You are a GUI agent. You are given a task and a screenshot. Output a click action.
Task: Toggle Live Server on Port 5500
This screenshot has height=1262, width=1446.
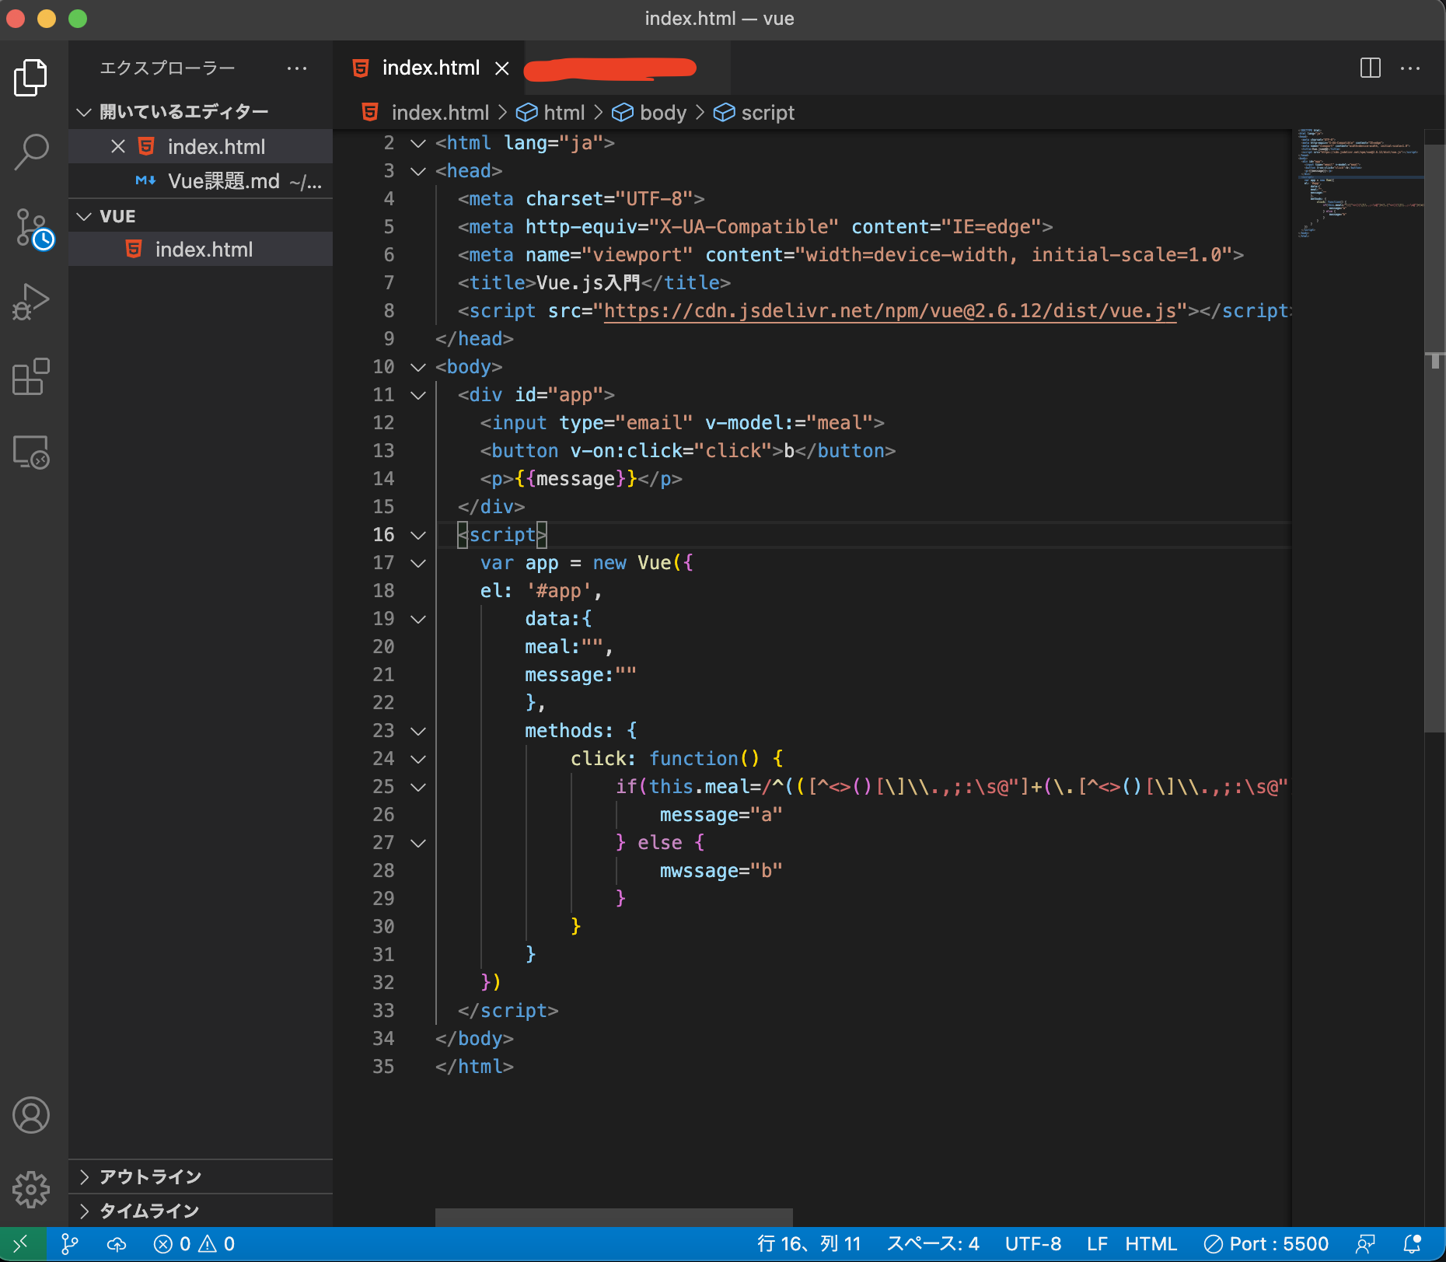click(1266, 1244)
